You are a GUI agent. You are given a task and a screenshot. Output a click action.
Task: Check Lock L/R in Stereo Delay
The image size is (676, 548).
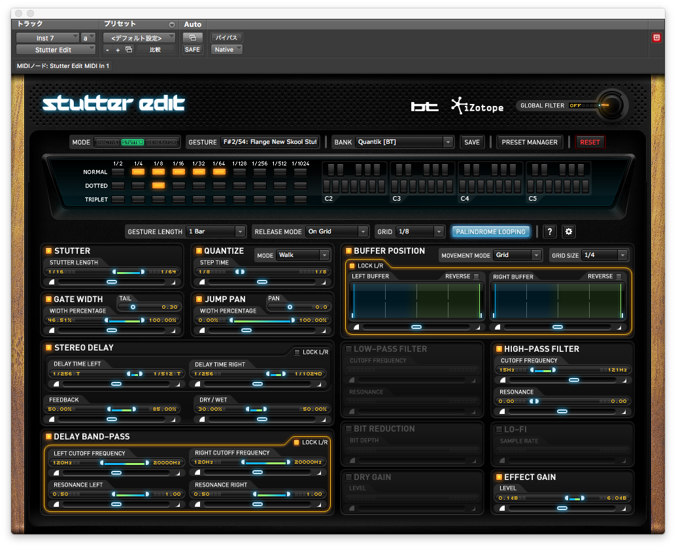pyautogui.click(x=297, y=352)
